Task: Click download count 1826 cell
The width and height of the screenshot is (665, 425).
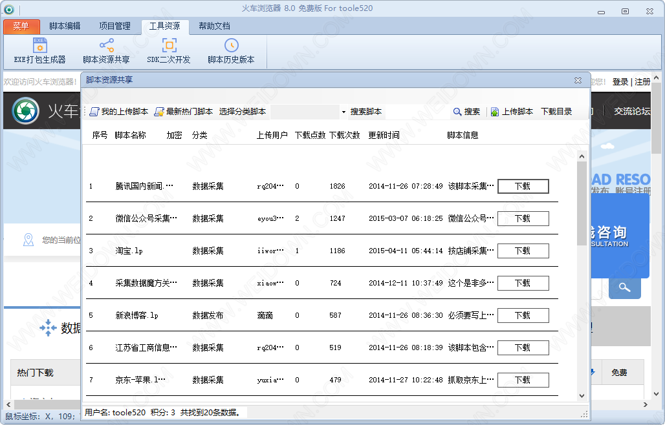Action: pos(337,186)
